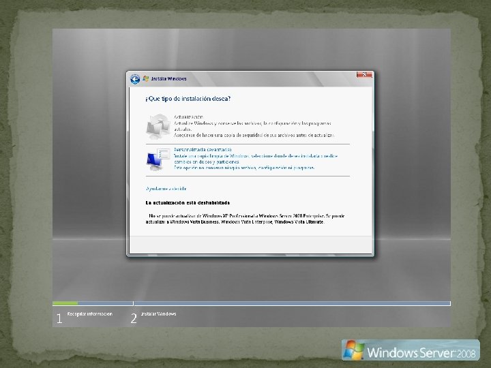Click the Windows Server 2008 logo
Viewport: 491px width, 368px height.
click(x=411, y=350)
